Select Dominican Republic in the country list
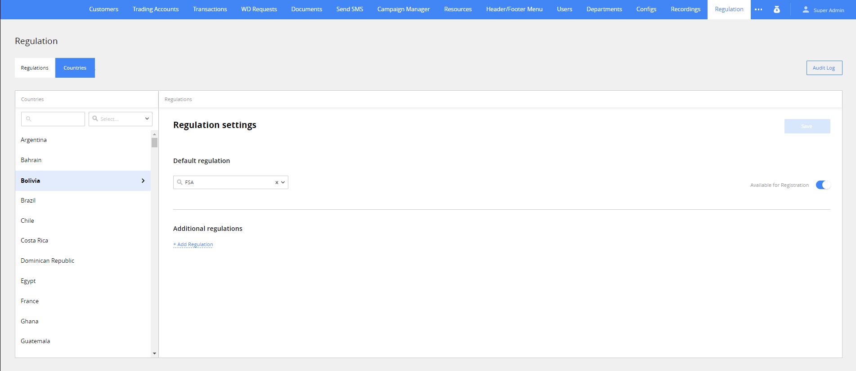The width and height of the screenshot is (856, 371). click(x=83, y=261)
